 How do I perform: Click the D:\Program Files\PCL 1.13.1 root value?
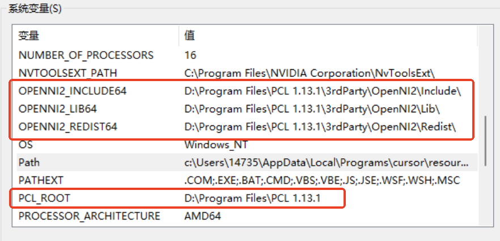pyautogui.click(x=252, y=198)
